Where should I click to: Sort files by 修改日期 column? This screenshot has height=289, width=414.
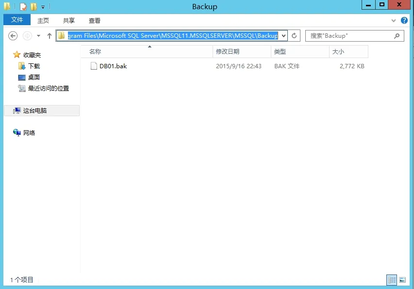click(x=242, y=52)
